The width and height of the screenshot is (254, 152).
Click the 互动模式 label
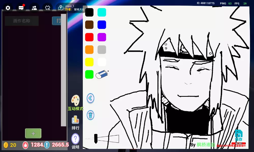coord(75,109)
